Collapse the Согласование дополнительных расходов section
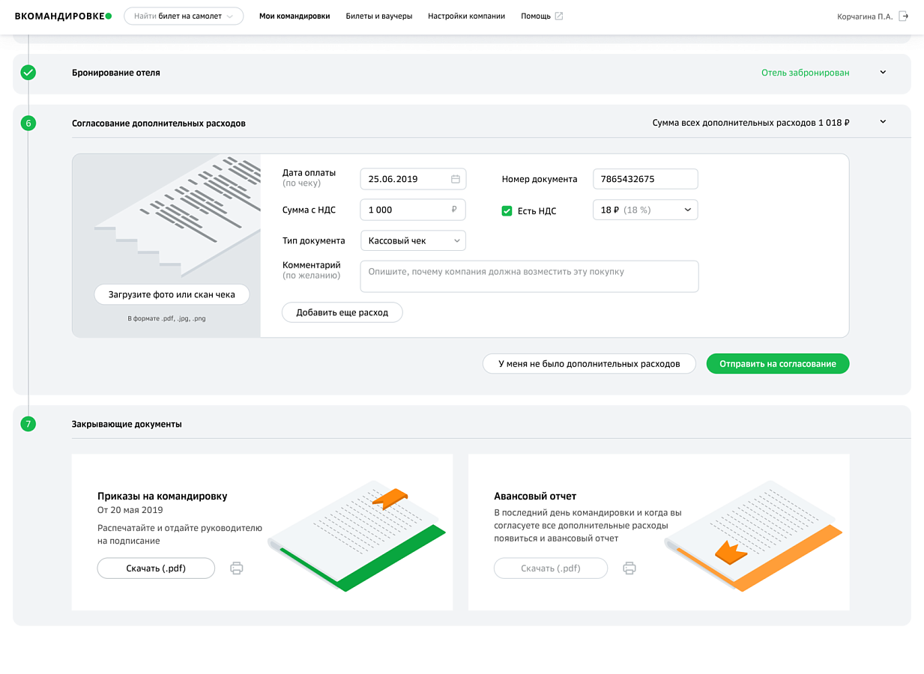 (883, 122)
